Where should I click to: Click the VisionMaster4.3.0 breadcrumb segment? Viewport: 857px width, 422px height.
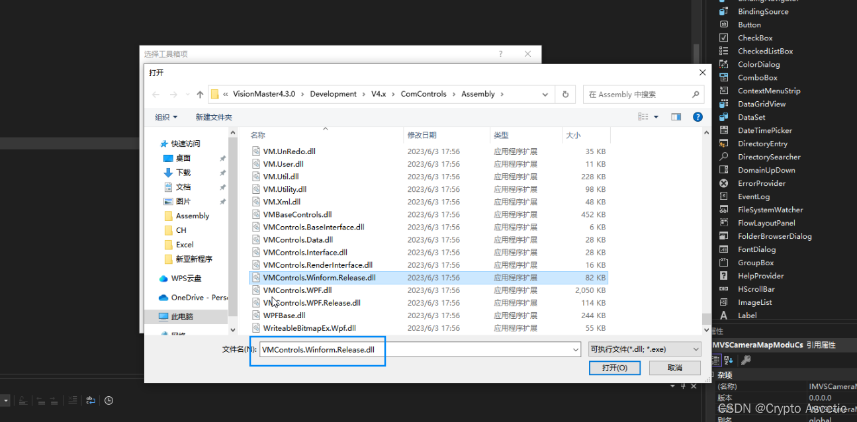pyautogui.click(x=264, y=95)
